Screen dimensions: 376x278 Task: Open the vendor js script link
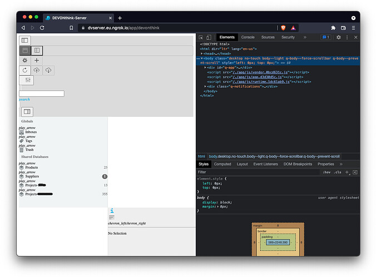point(260,72)
